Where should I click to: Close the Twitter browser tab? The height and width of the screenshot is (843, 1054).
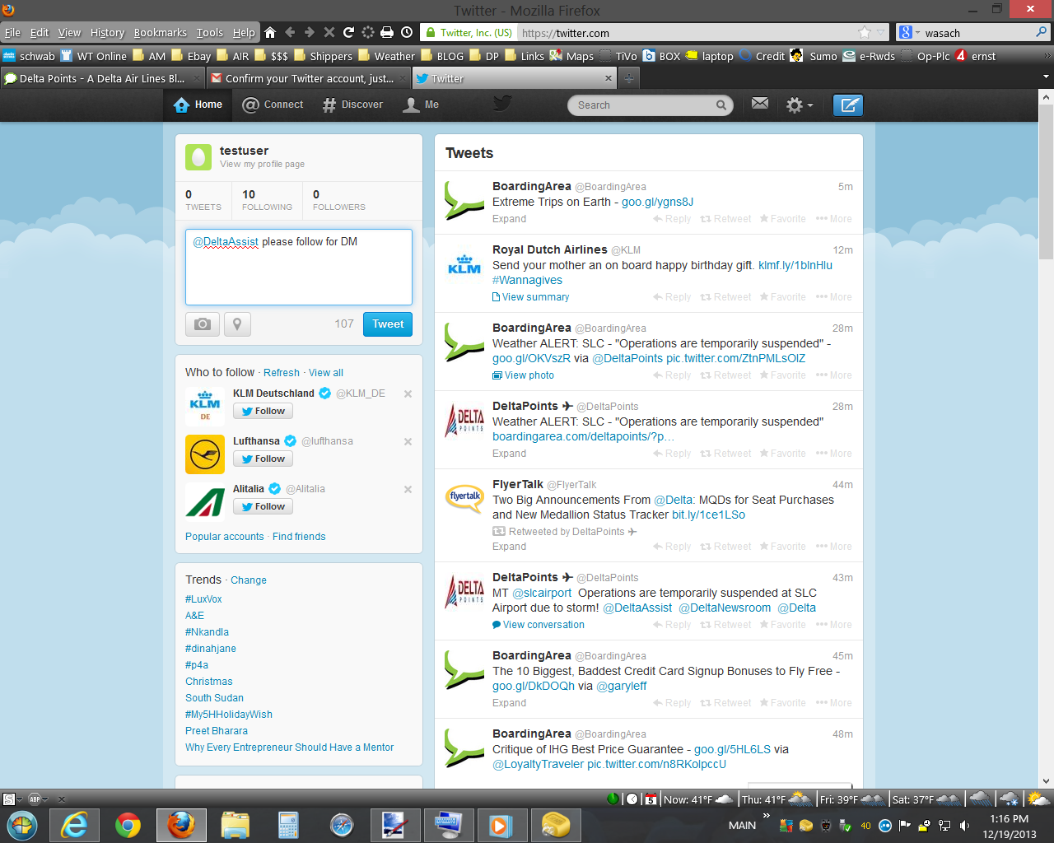coord(609,78)
